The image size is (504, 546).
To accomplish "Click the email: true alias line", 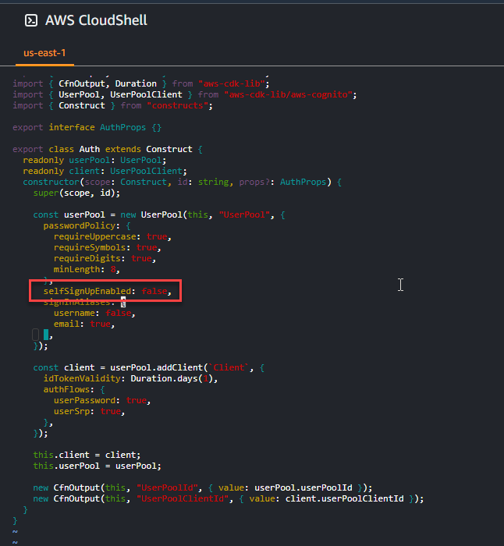I will click(83, 324).
